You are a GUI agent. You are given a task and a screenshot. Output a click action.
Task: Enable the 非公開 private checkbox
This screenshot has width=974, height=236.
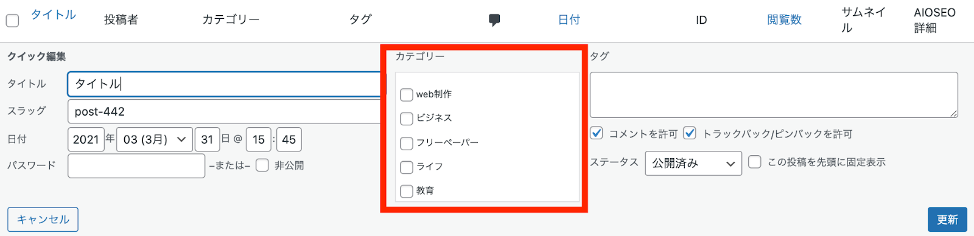pos(262,165)
